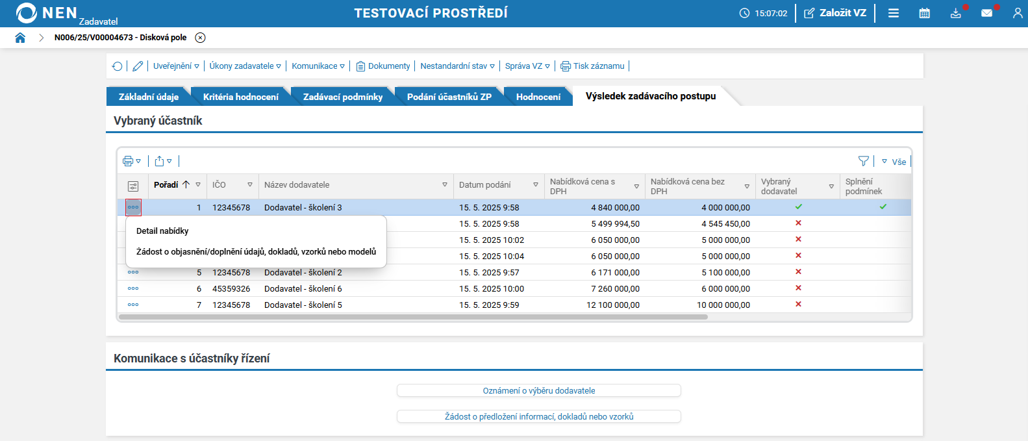This screenshot has height=441, width=1028.
Task: Switch to the Základní údaje tab
Action: coord(149,97)
